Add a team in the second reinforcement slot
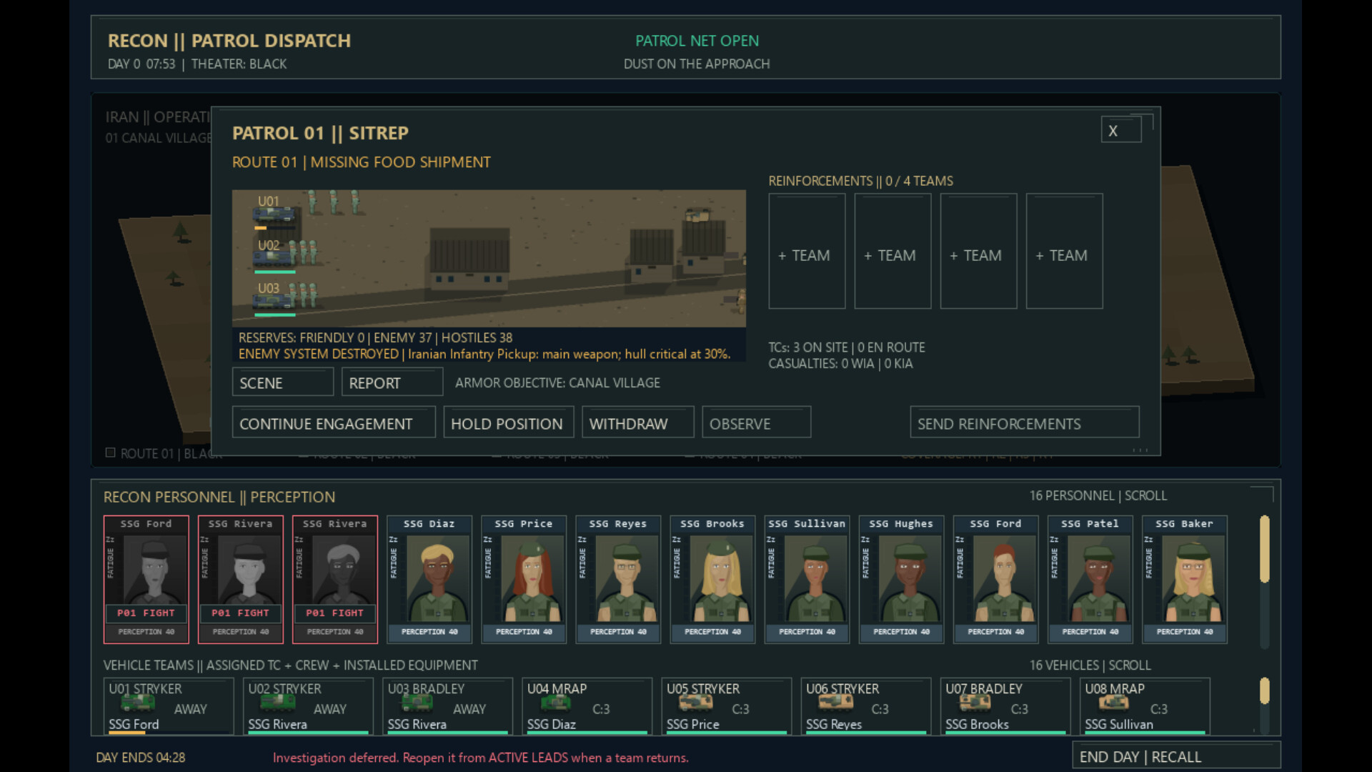1372x772 pixels. (x=893, y=252)
